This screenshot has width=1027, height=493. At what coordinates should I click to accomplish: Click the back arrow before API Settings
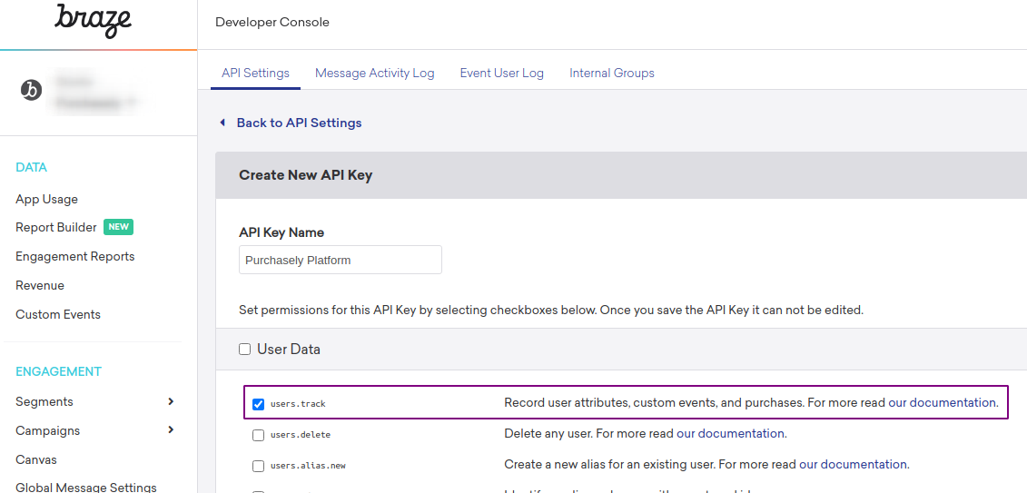pyautogui.click(x=222, y=123)
